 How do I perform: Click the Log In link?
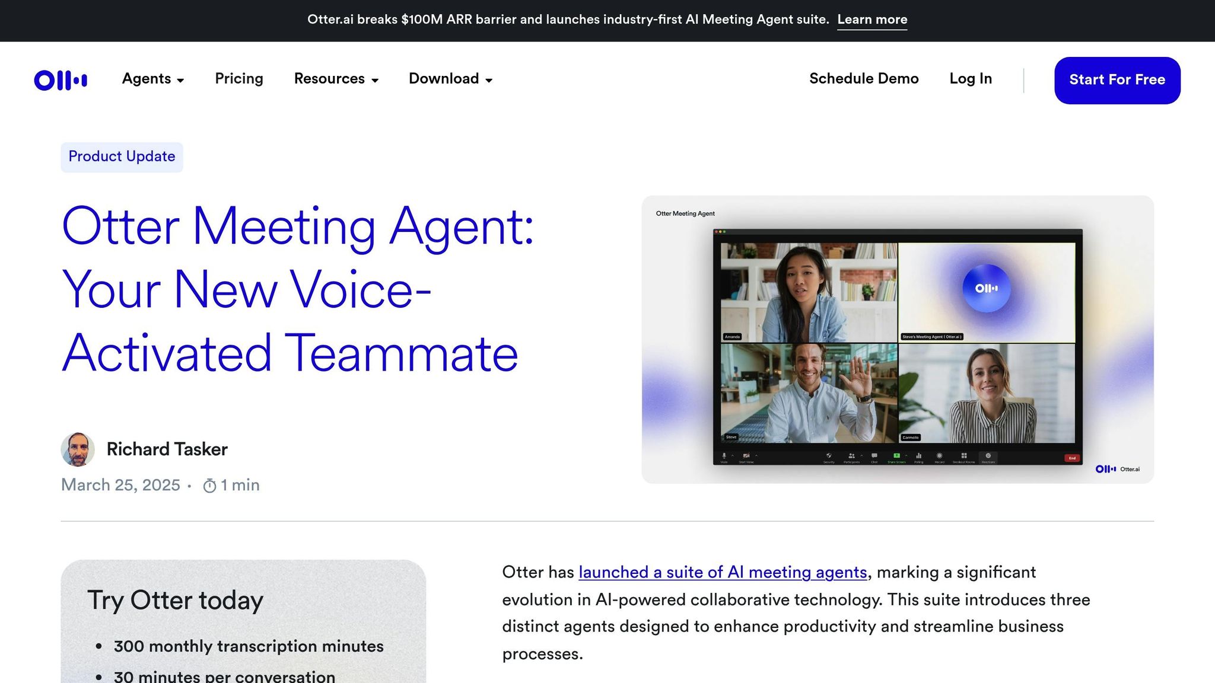point(971,79)
